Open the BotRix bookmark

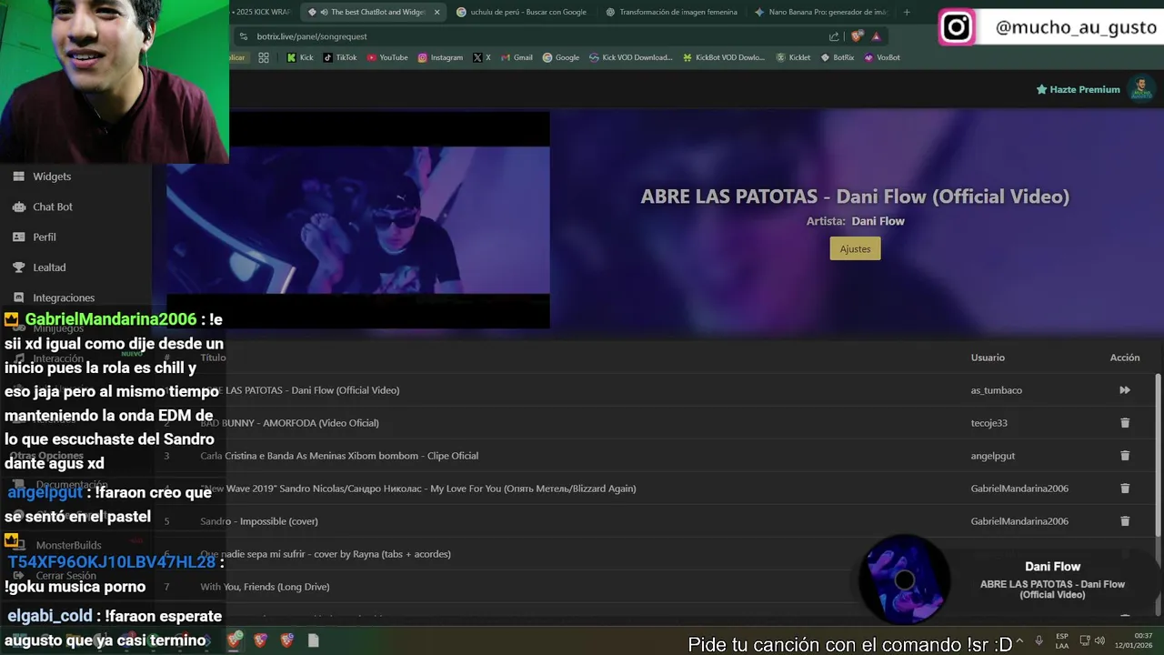pyautogui.click(x=838, y=57)
